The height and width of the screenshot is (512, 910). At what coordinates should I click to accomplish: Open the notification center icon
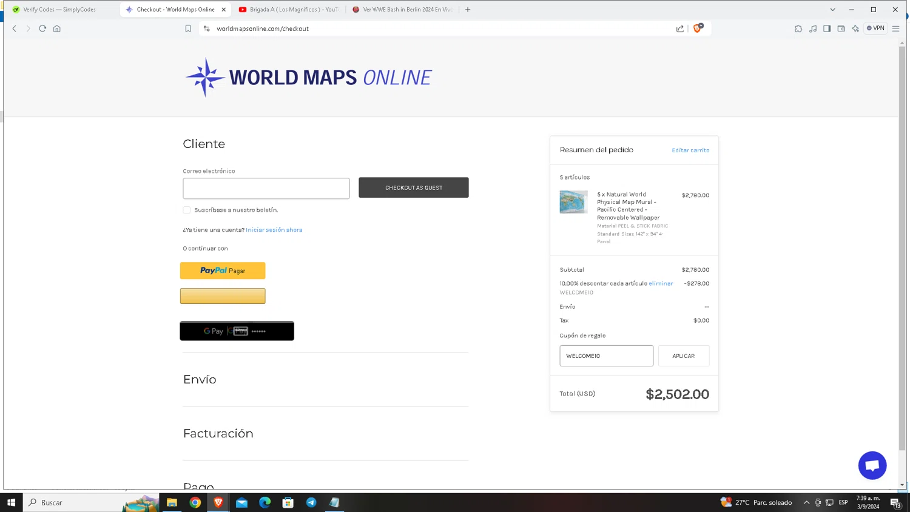click(895, 502)
